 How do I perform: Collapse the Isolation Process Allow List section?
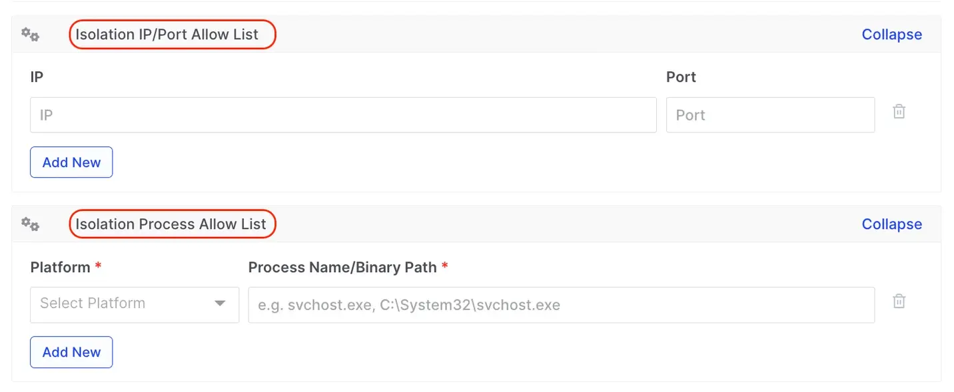tap(891, 224)
